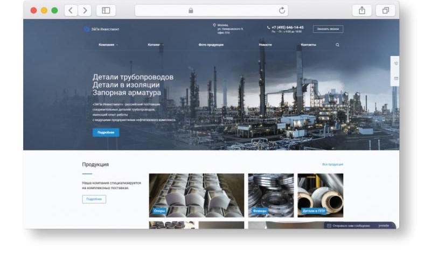Open the 'Детали в ППУ' product thumbnail
The height and width of the screenshot is (256, 431).
320,195
